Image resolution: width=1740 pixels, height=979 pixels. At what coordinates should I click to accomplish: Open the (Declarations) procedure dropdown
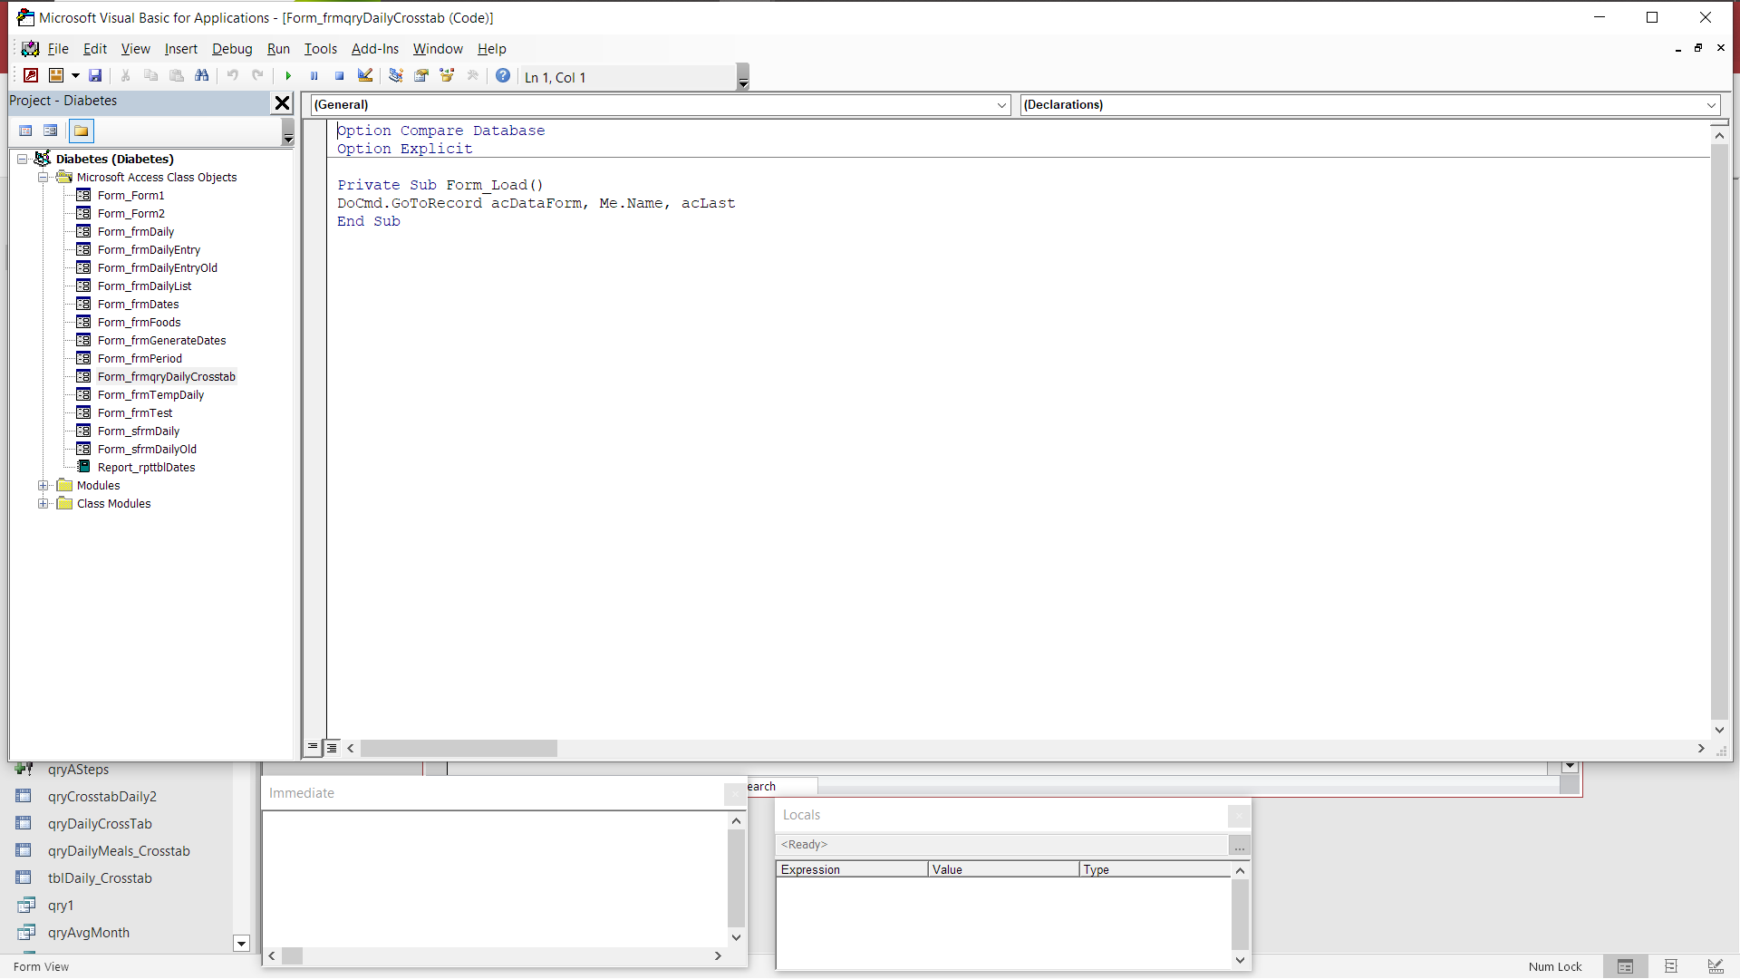[x=1711, y=105]
